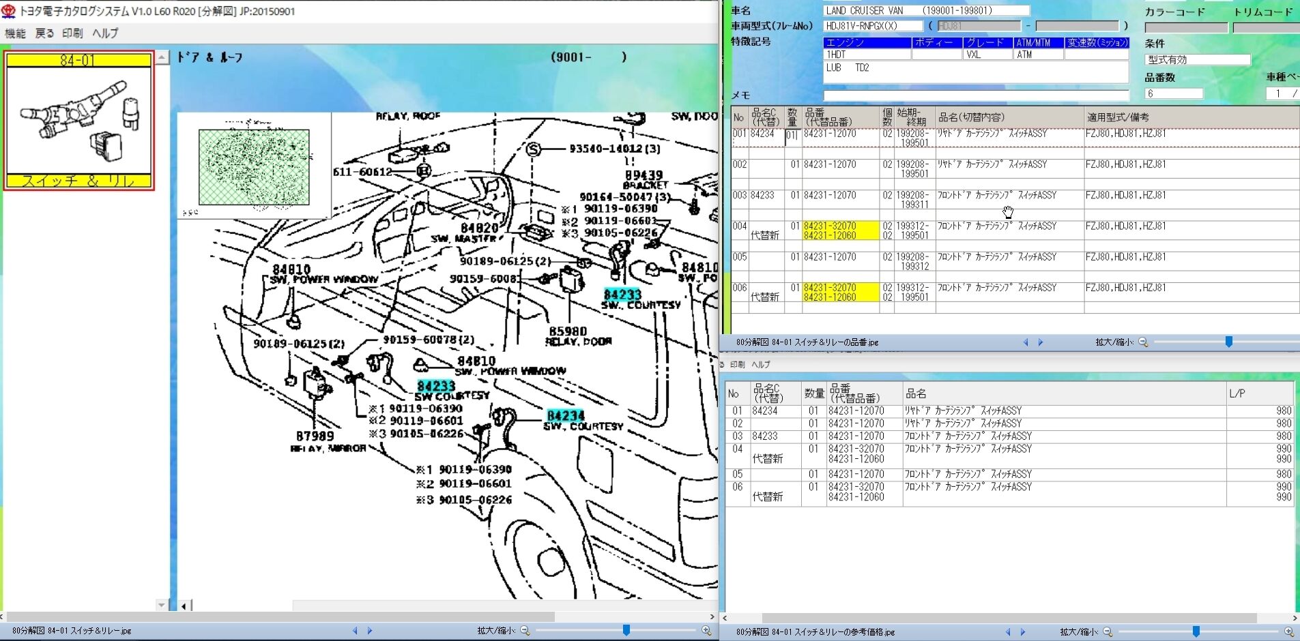1300x641 pixels.
Task: Open the 機能 menu
Action: point(15,33)
